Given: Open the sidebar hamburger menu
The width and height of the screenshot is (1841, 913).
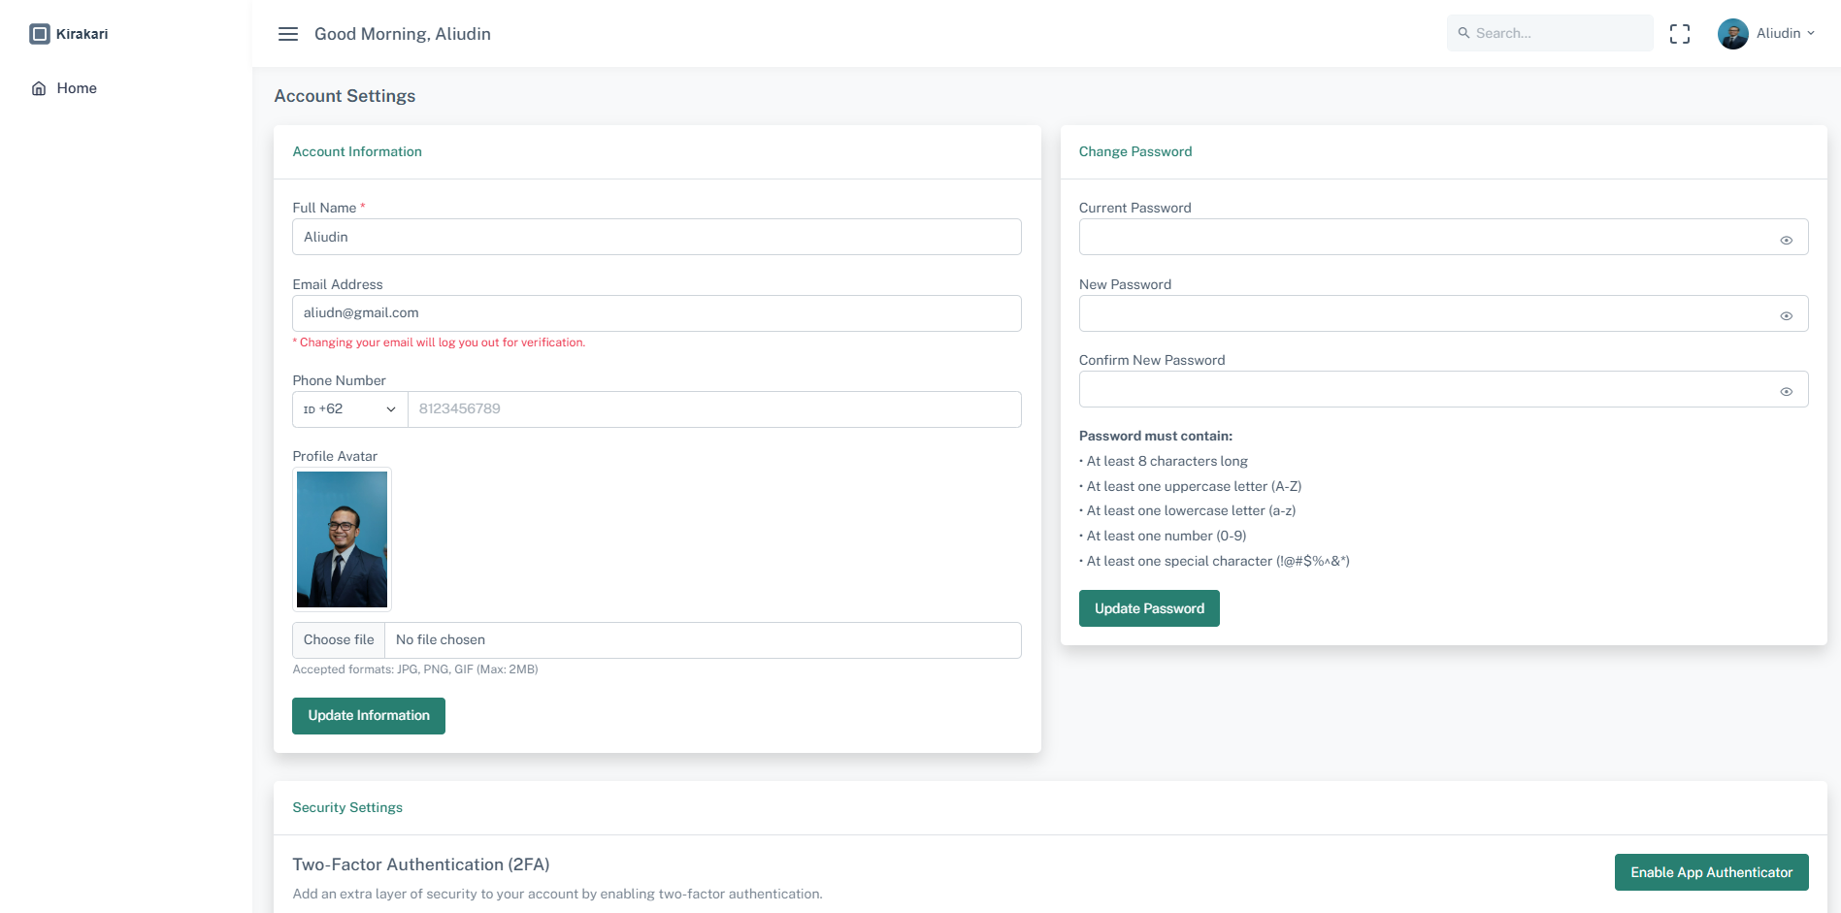Looking at the screenshot, I should click(x=287, y=33).
